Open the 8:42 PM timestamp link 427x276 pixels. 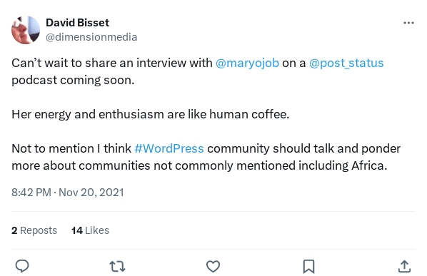tap(31, 193)
